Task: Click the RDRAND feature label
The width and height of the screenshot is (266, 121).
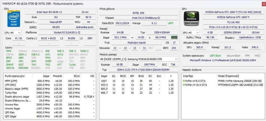Action: (23, 68)
